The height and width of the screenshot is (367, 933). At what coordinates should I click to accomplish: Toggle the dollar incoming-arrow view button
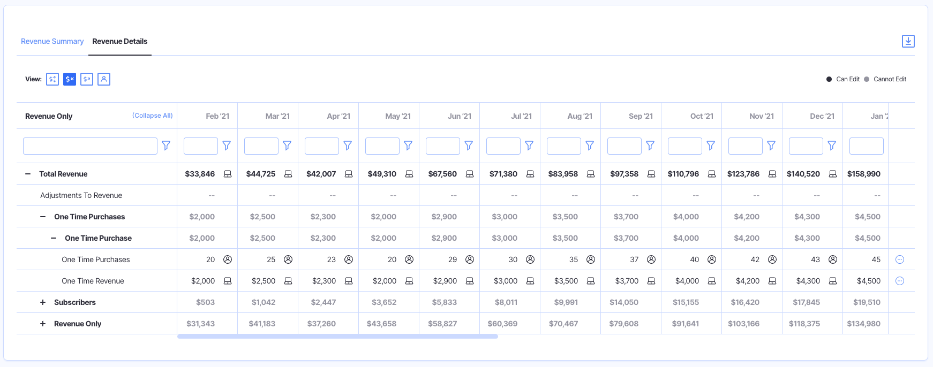(x=70, y=79)
